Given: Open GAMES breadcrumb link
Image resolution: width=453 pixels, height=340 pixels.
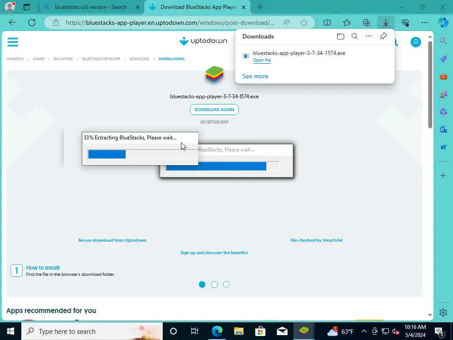Looking at the screenshot, I should pos(39,59).
